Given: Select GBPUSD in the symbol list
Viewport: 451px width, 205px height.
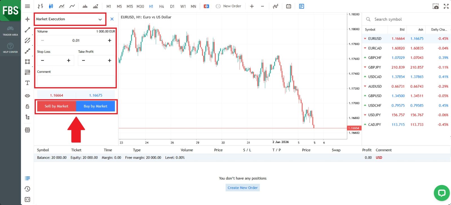Looking at the screenshot, I should 375,96.
